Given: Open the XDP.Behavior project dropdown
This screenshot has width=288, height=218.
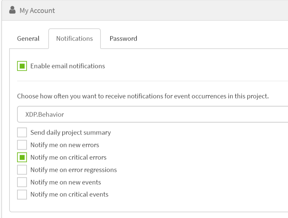Looking at the screenshot, I should point(152,114).
